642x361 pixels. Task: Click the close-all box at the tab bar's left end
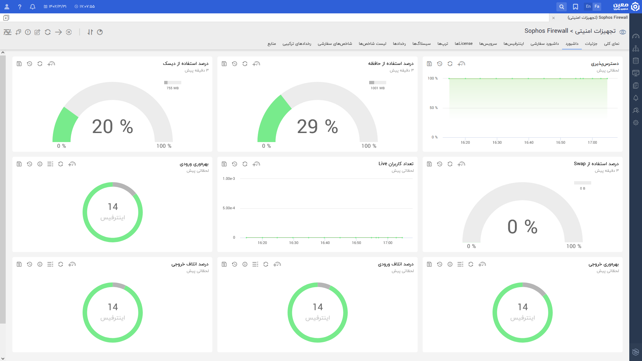(x=6, y=18)
